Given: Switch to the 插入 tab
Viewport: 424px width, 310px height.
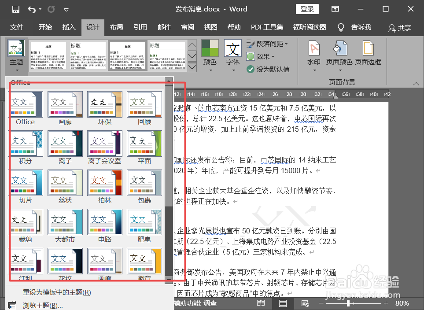Looking at the screenshot, I should [69, 27].
